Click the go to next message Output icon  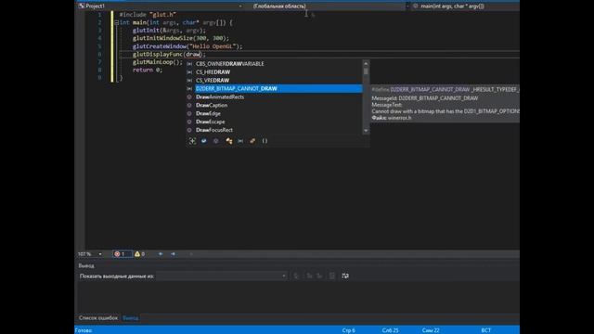click(x=319, y=276)
